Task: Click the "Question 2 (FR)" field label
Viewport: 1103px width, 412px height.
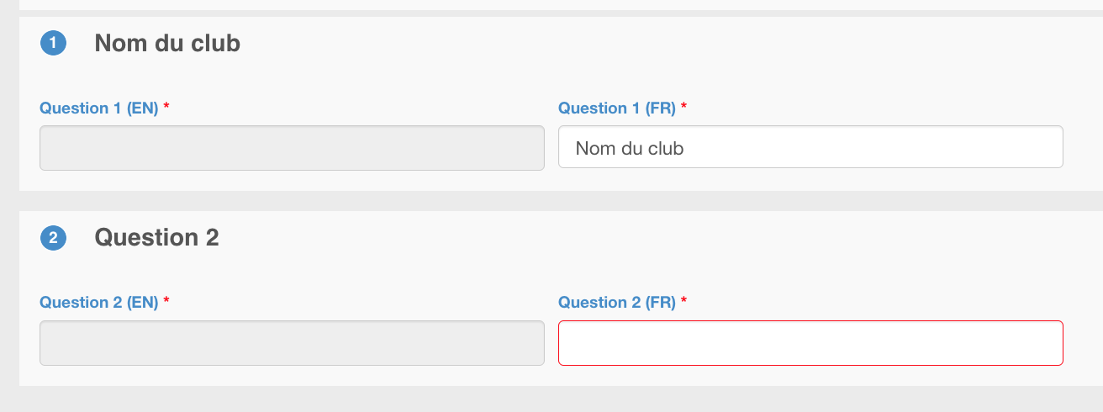Action: [617, 303]
